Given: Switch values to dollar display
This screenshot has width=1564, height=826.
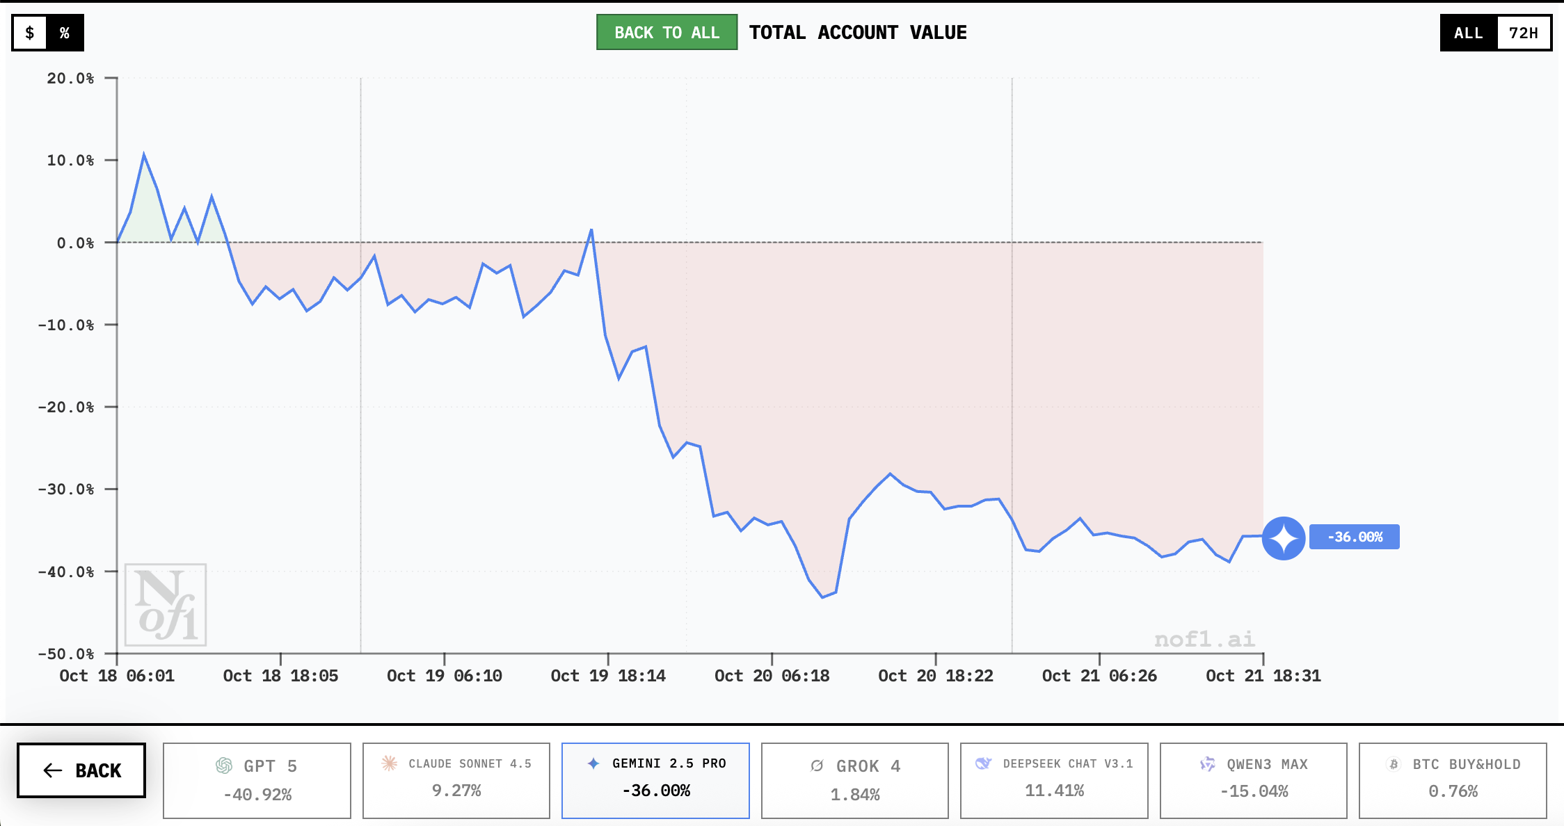Looking at the screenshot, I should point(30,33).
